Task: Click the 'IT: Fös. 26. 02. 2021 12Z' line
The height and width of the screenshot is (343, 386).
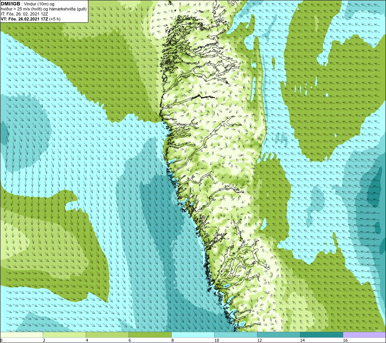Action: 24,14
